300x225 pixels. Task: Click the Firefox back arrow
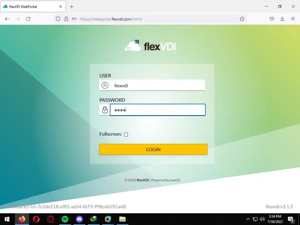[7, 19]
